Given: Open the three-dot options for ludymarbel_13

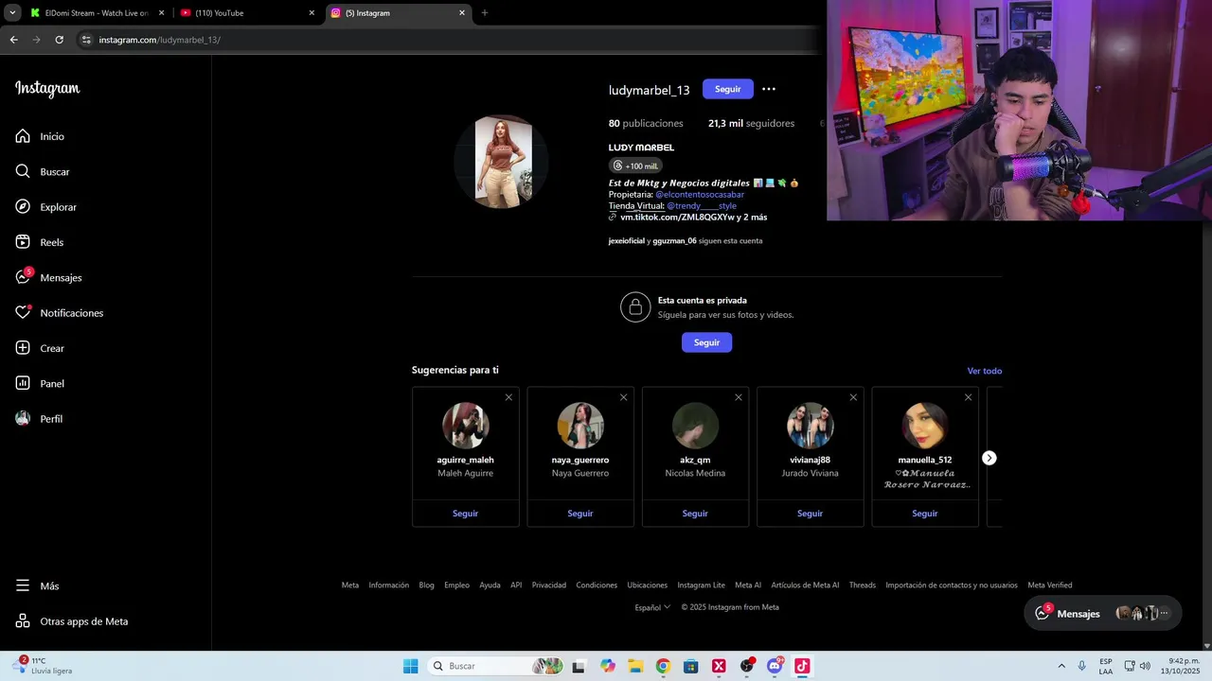Looking at the screenshot, I should click(x=769, y=89).
